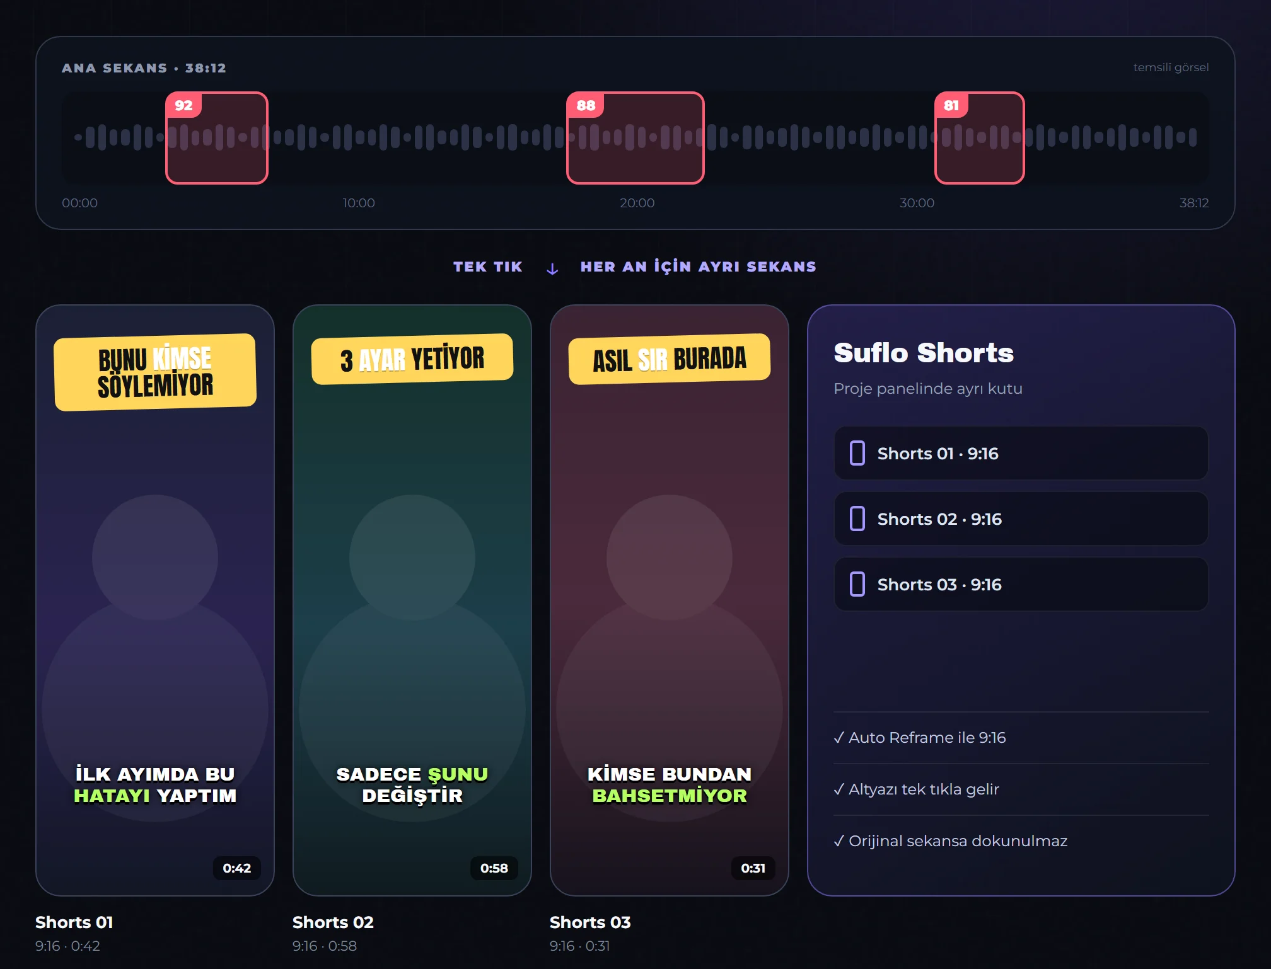The height and width of the screenshot is (969, 1271).
Task: Click the phone icon beside Shorts 01
Action: pos(857,454)
